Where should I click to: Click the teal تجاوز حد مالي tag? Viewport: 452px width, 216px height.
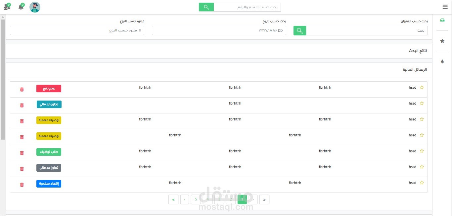point(49,104)
